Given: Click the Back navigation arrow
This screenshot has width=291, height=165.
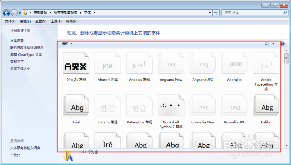Looking at the screenshot, I should (x=6, y=13).
